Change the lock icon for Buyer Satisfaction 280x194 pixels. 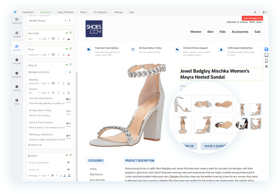point(67,136)
